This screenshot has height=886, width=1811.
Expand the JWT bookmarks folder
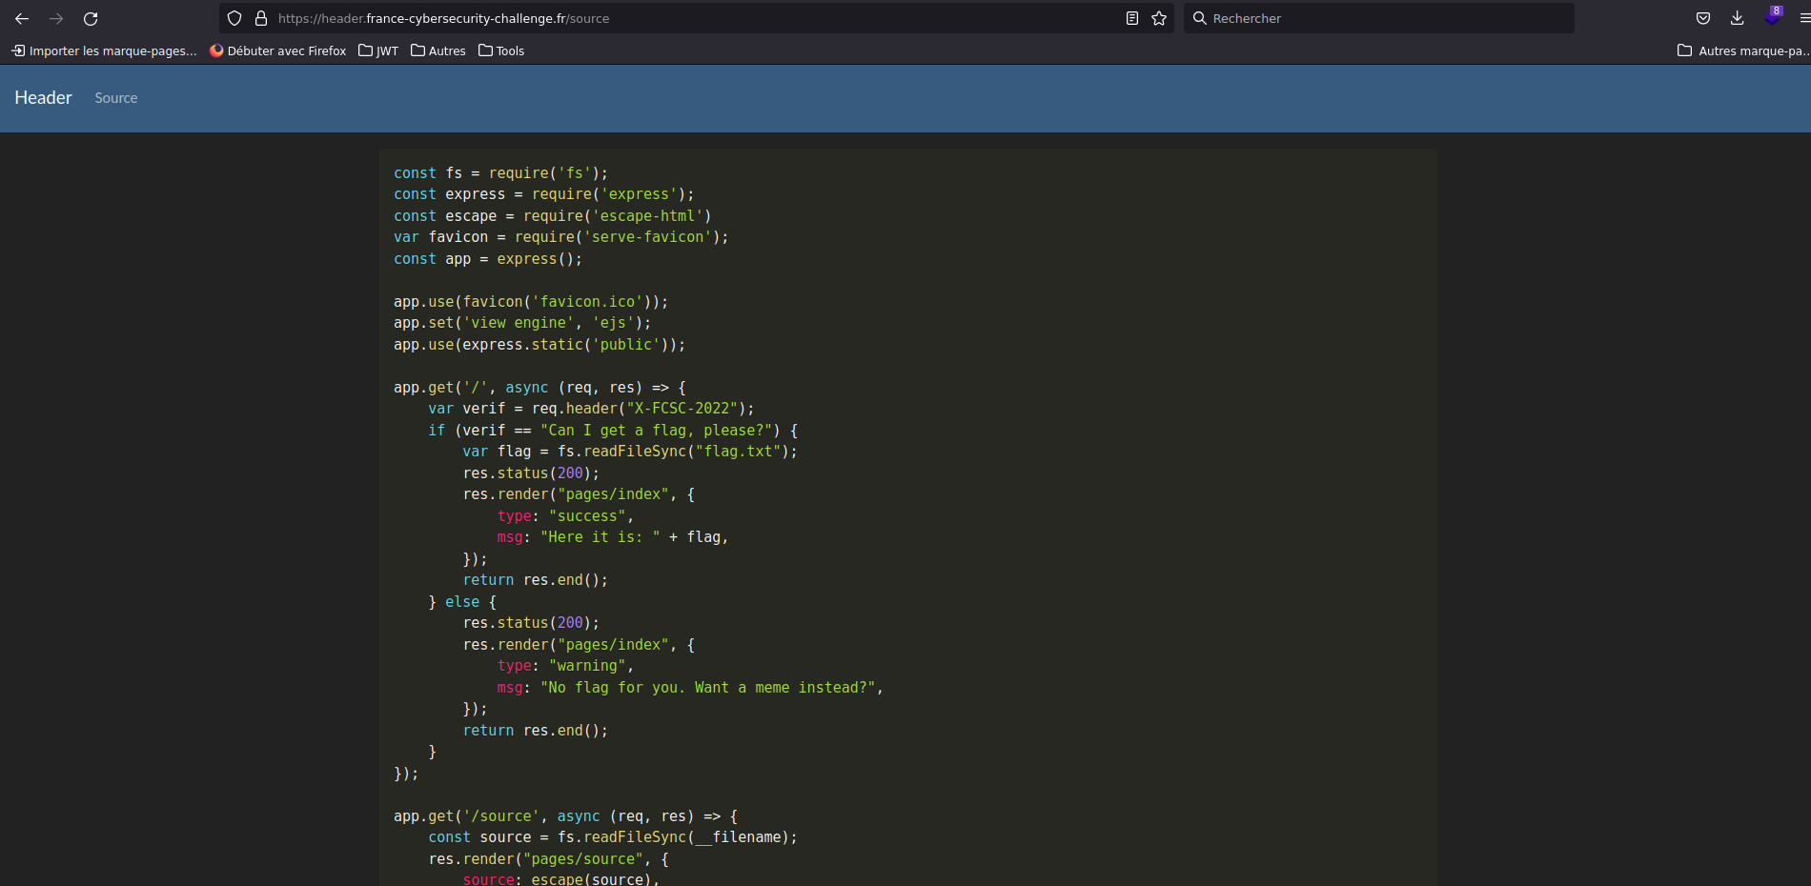click(x=378, y=50)
